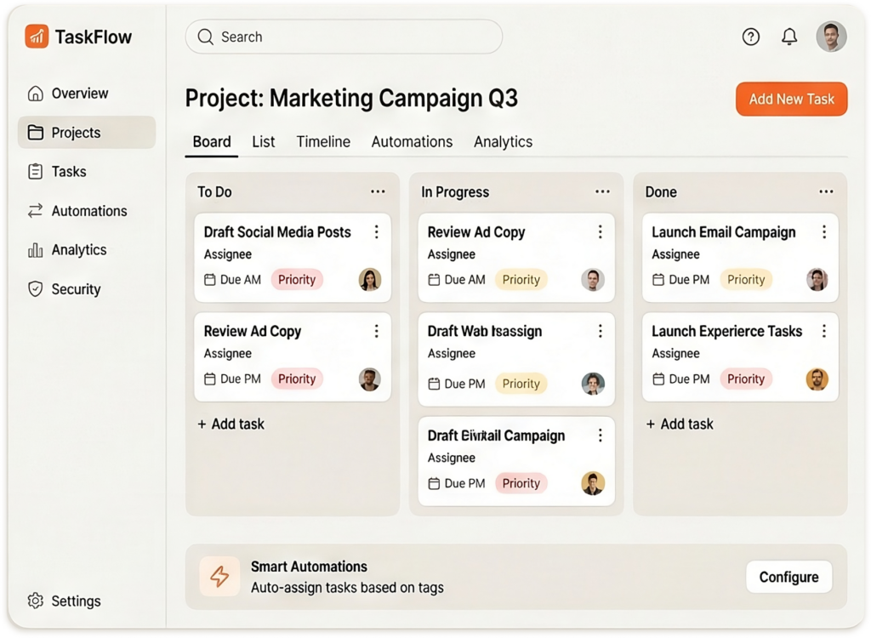Open options for Draft Social Media Posts card
Image resolution: width=871 pixels, height=638 pixels.
[x=376, y=232]
